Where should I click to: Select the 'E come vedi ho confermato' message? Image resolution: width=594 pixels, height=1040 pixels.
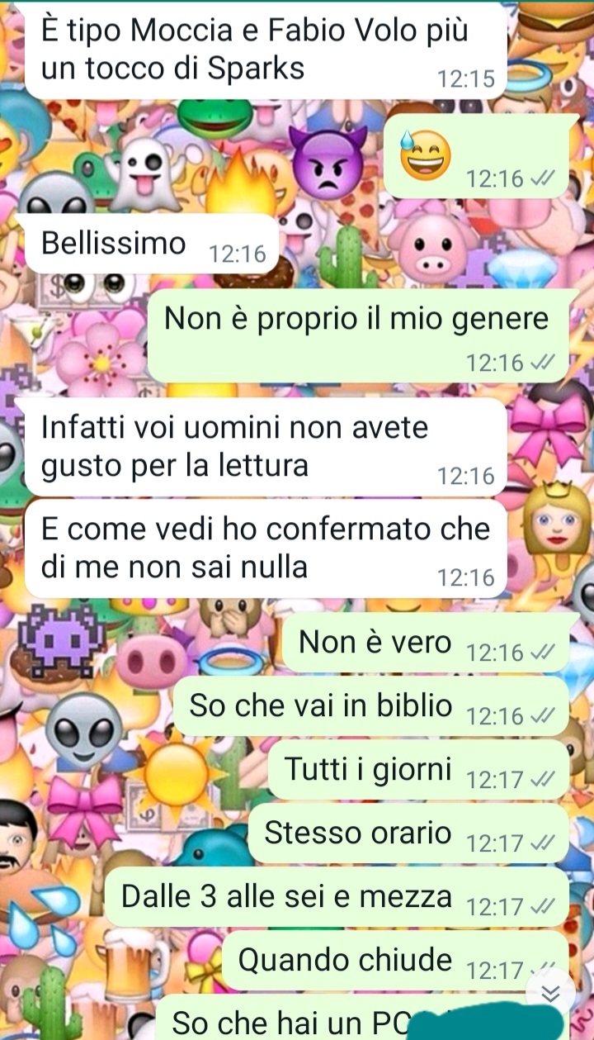(x=266, y=548)
